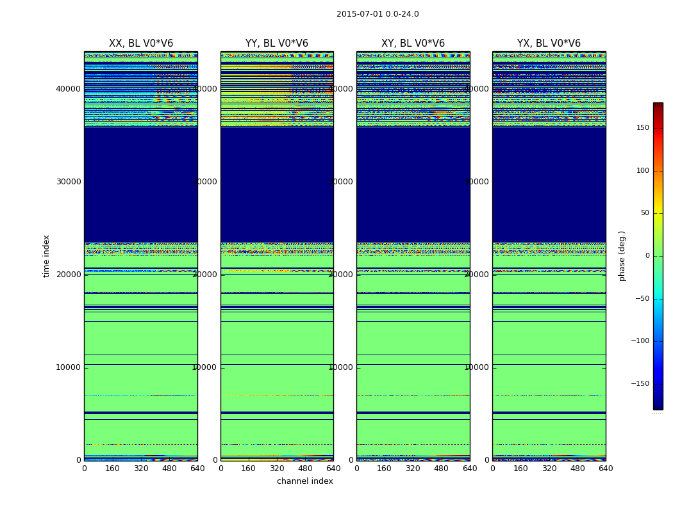Click the dark blue band in the XX plot
Screen dimensions: 673x512
coord(141,186)
